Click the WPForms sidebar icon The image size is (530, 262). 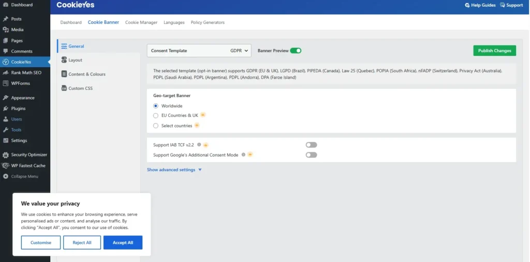point(5,83)
